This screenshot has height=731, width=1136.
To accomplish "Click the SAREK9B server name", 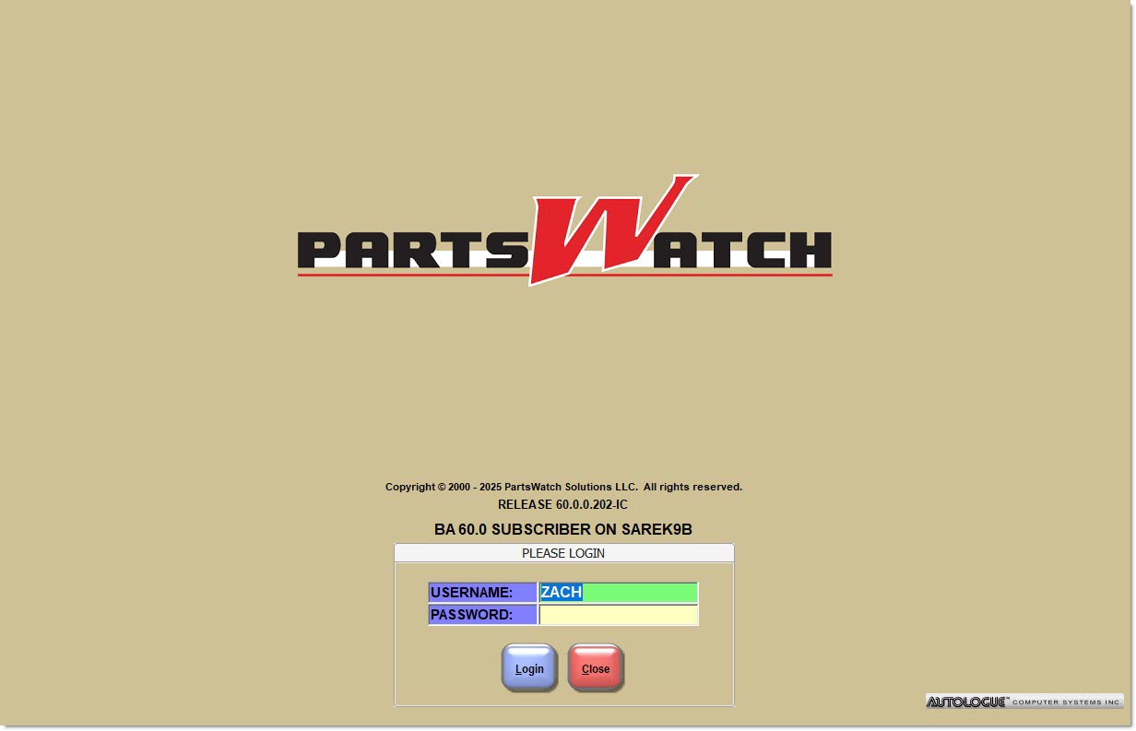I will 655,530.
